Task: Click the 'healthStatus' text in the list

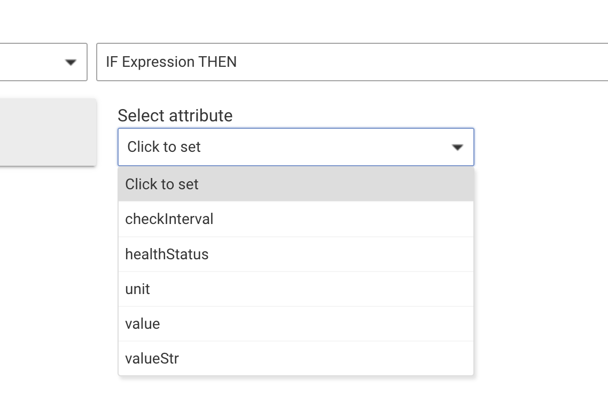Action: point(167,254)
